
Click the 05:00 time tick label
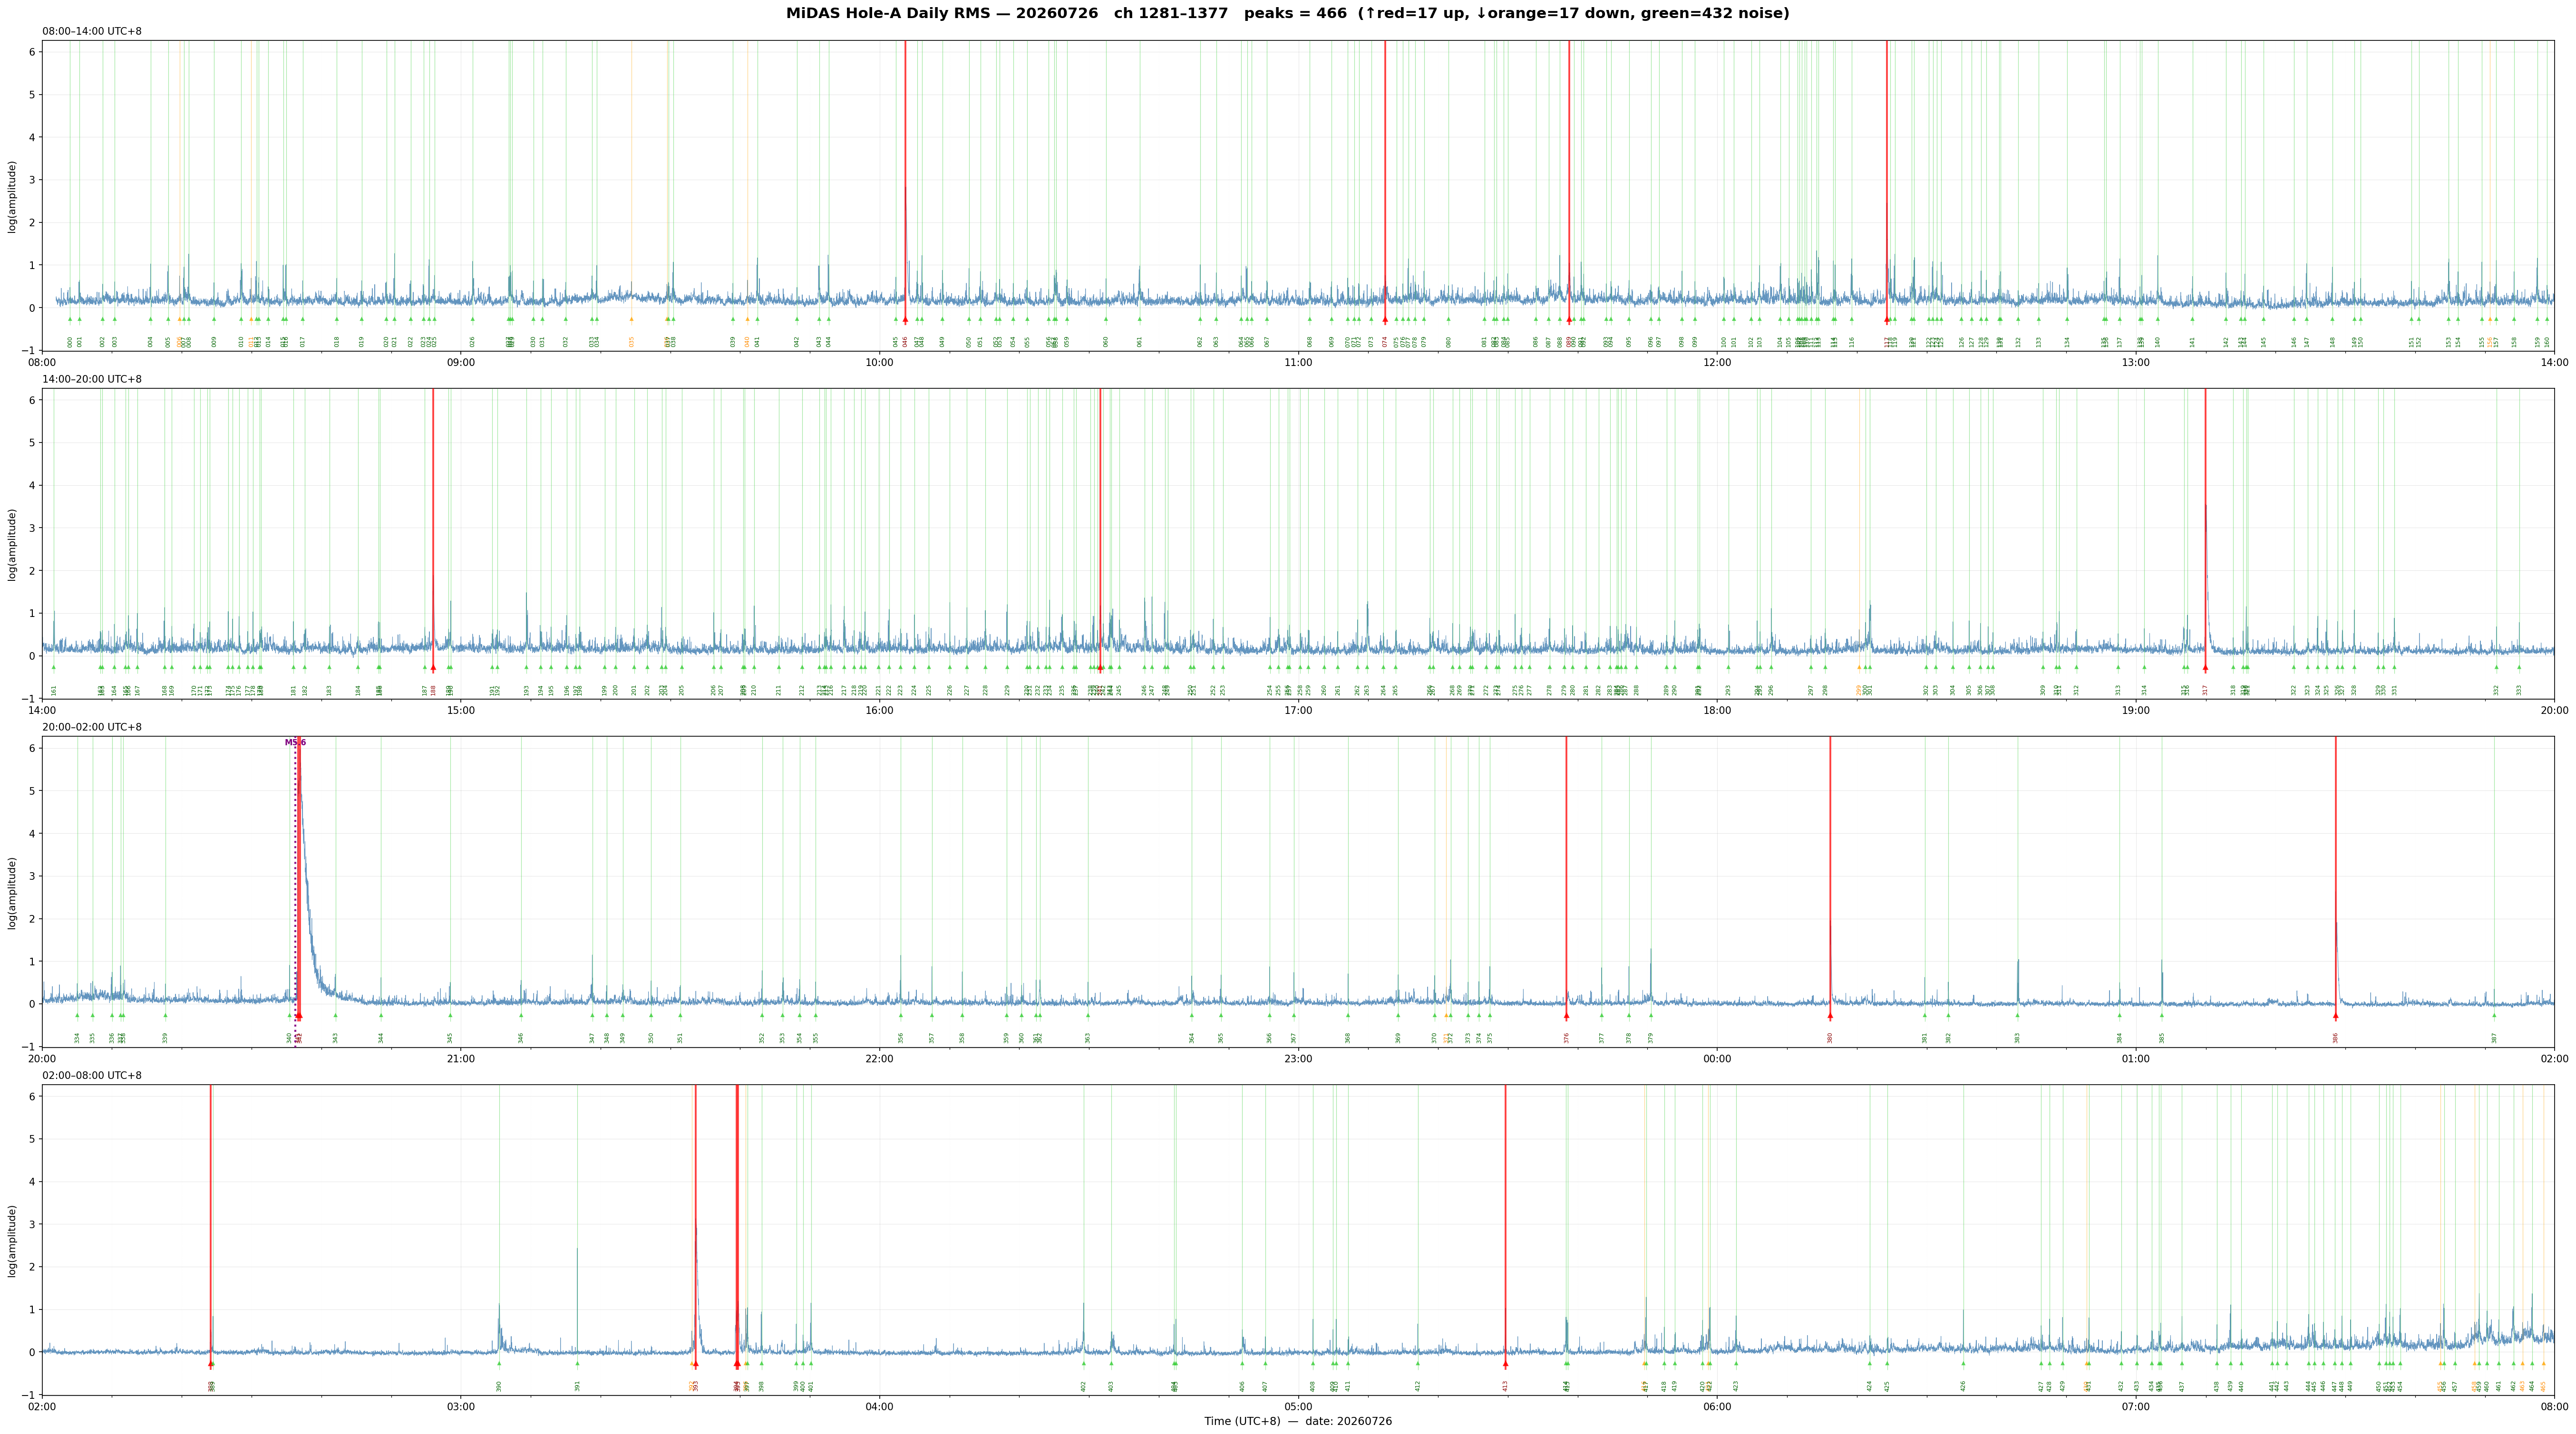1298,1406
